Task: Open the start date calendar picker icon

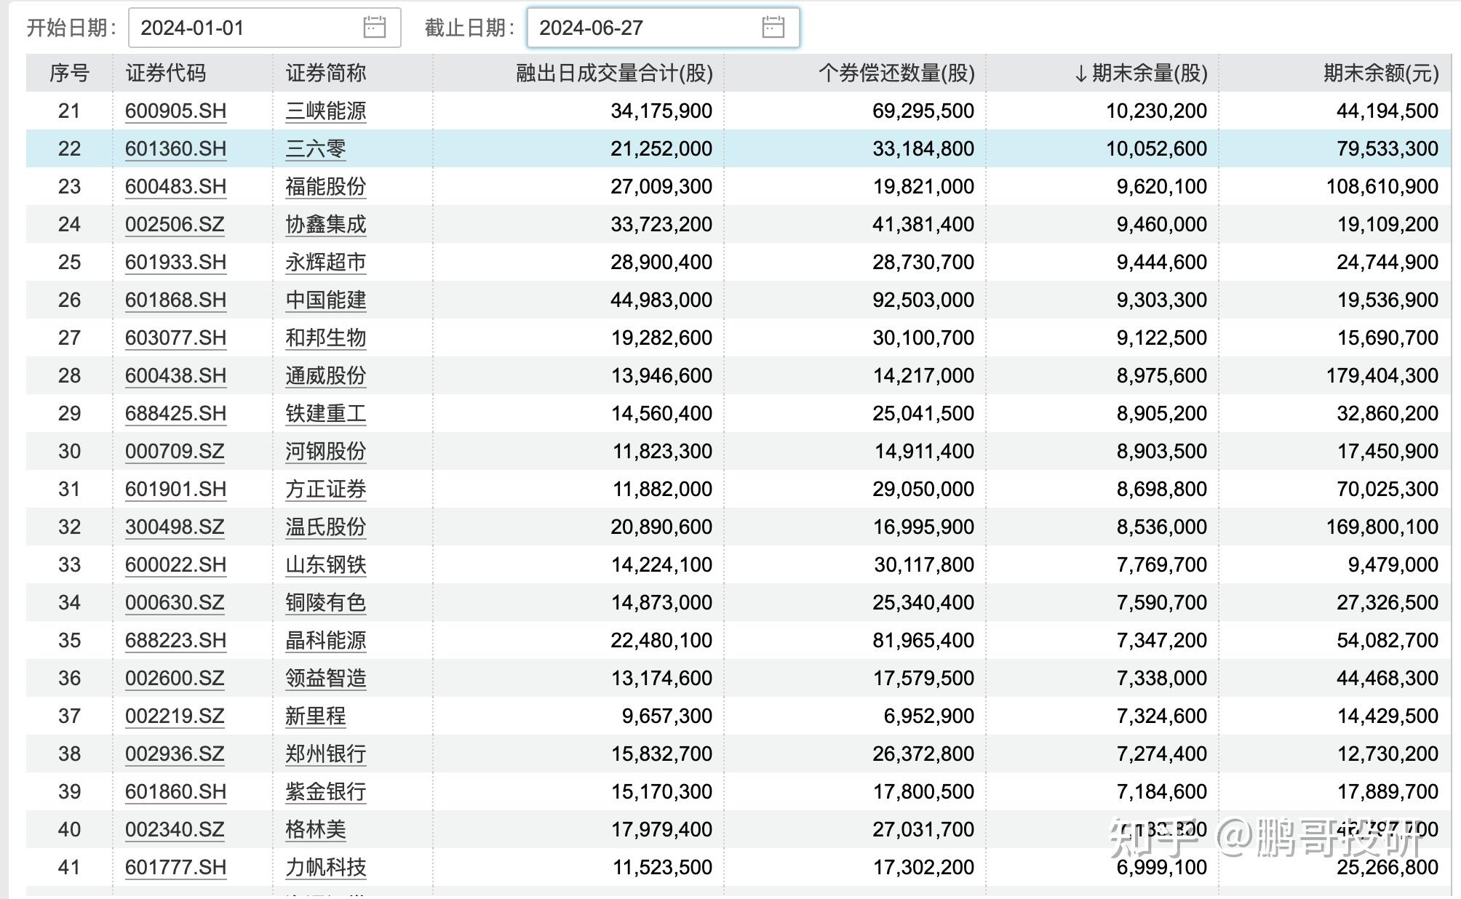Action: (x=374, y=28)
